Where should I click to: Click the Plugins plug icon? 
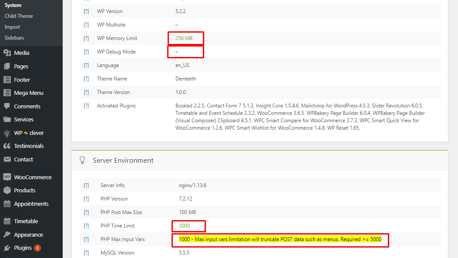pyautogui.click(x=7, y=248)
